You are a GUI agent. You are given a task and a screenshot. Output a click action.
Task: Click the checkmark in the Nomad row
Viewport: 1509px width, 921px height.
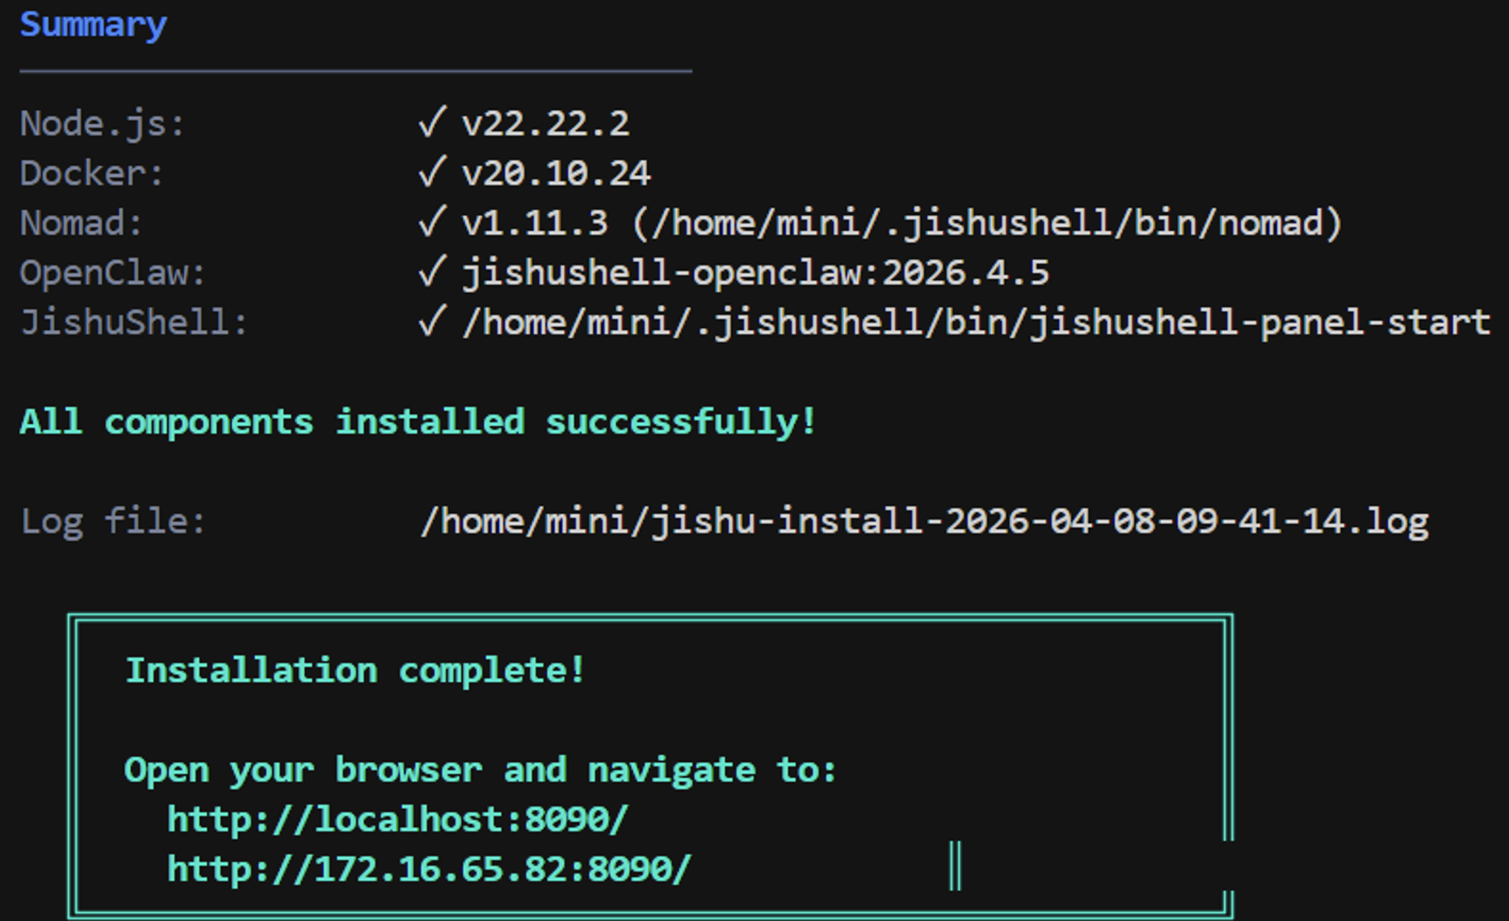point(432,221)
